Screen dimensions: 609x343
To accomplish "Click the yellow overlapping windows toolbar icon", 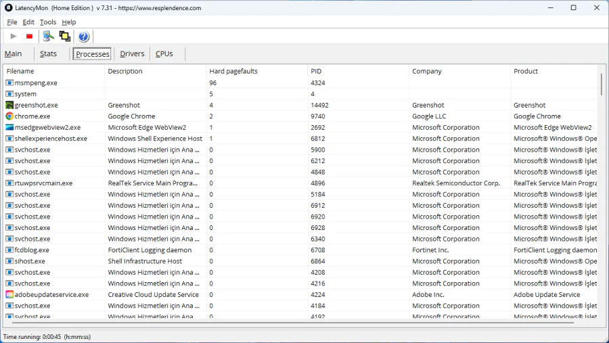I will click(65, 37).
